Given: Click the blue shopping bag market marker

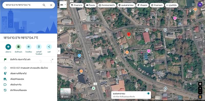Looking at the screenshot, I should tap(79, 56).
